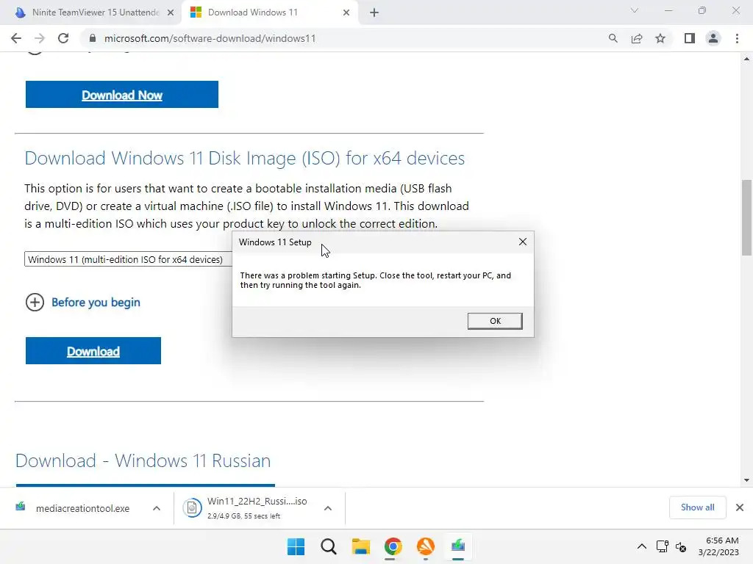753x564 pixels.
Task: Close the Ninite TeamViewer tab
Action: click(x=171, y=12)
